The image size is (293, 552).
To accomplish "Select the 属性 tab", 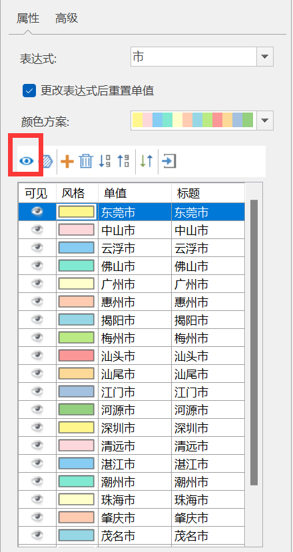I will [x=28, y=18].
